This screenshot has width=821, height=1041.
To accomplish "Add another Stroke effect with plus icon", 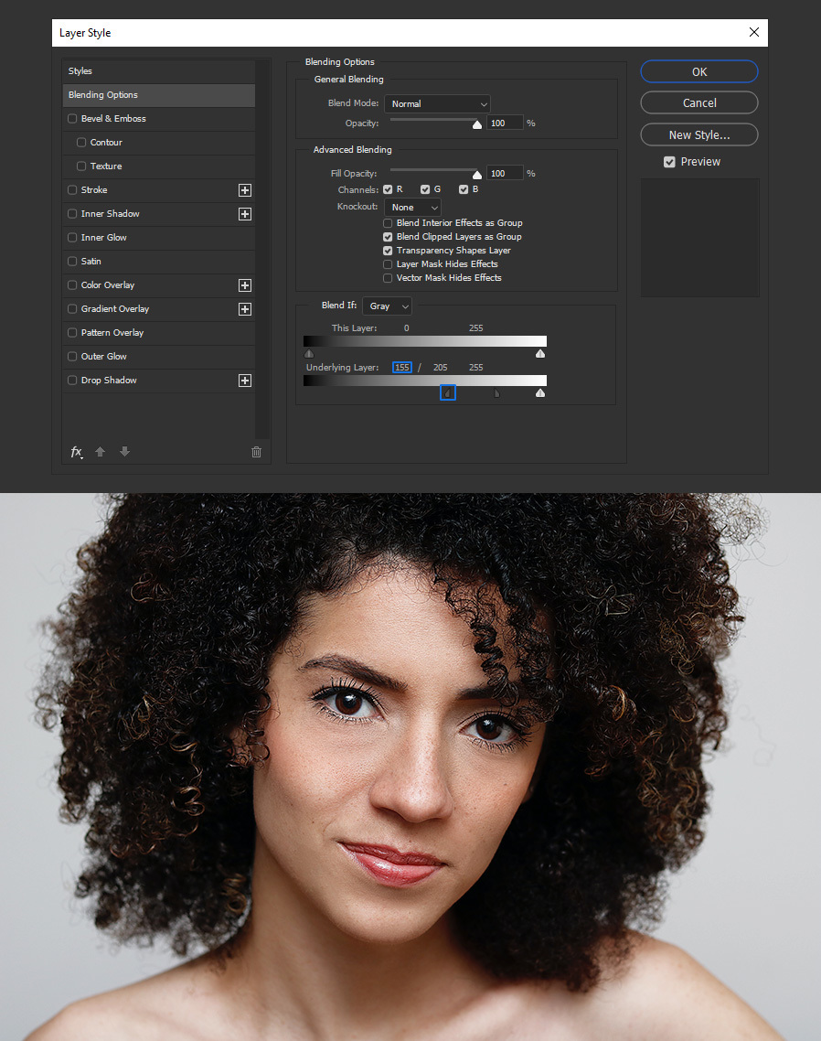I will [x=245, y=190].
